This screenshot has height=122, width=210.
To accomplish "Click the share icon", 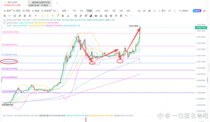I will (x=204, y=11).
